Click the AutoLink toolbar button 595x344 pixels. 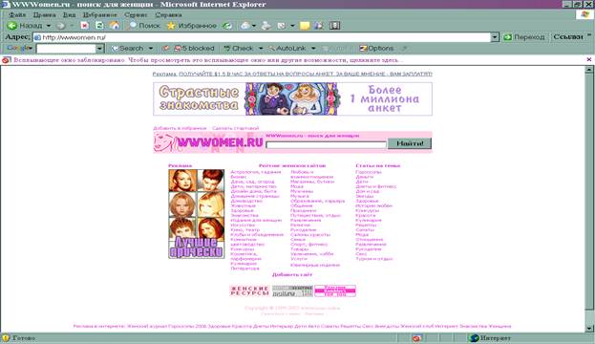[287, 48]
